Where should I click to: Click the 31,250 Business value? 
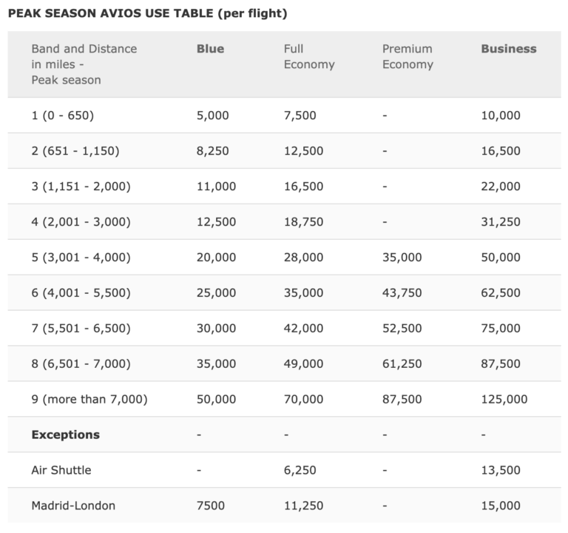click(x=501, y=222)
